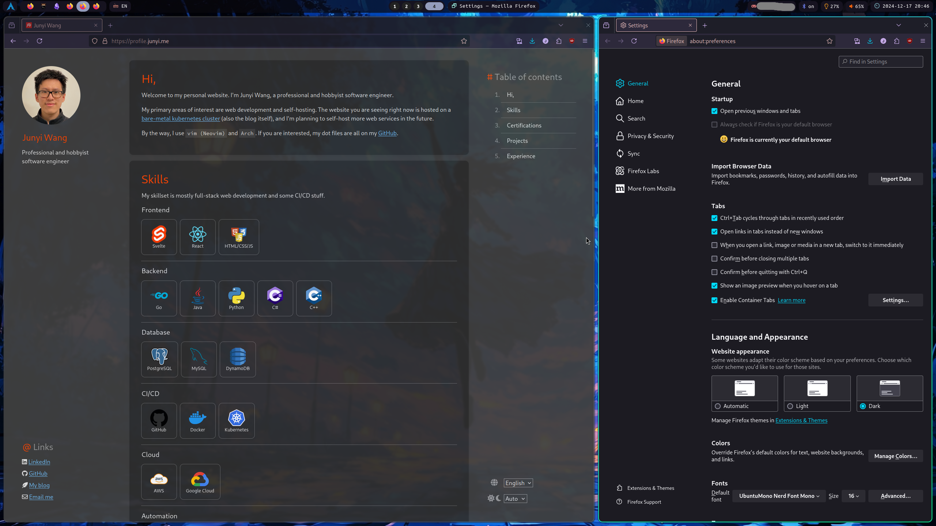Toggle Open previous windows and tabs
Image resolution: width=936 pixels, height=526 pixels.
714,111
